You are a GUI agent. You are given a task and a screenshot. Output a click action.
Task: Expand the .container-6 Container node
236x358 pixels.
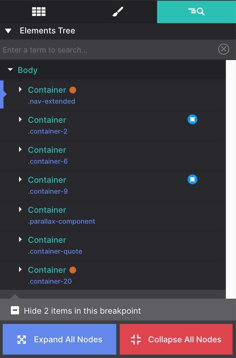point(20,150)
